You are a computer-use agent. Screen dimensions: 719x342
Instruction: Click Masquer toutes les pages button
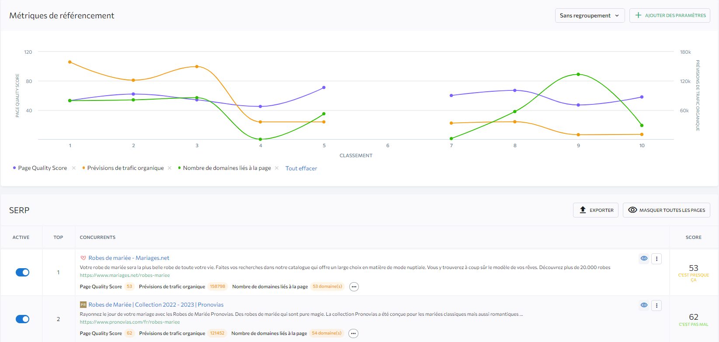point(667,210)
